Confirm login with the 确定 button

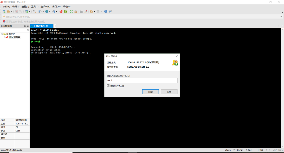(x=150, y=92)
